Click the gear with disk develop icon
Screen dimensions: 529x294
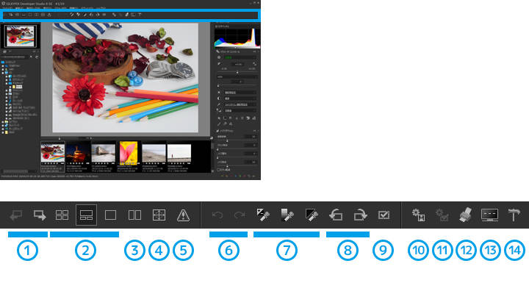coord(420,215)
